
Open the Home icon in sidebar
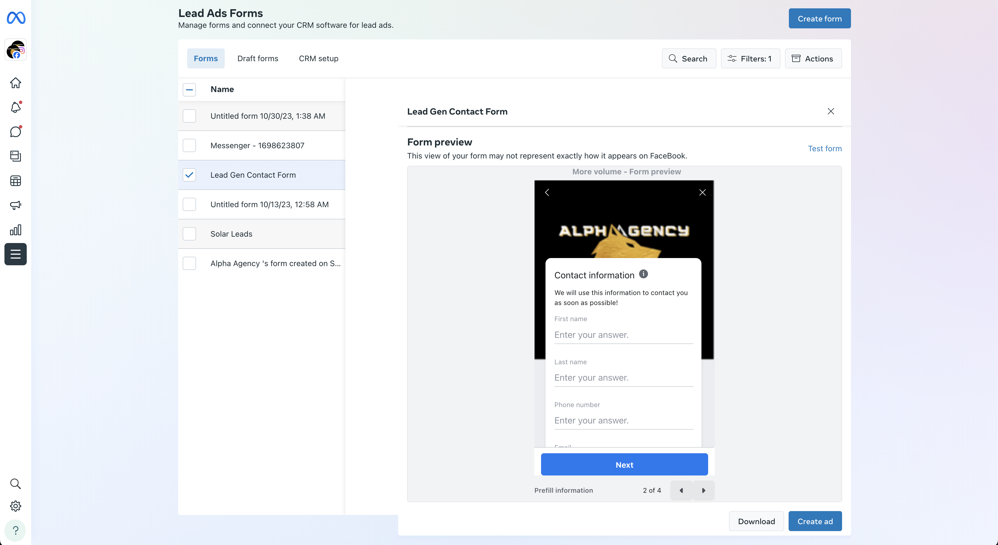[x=16, y=83]
